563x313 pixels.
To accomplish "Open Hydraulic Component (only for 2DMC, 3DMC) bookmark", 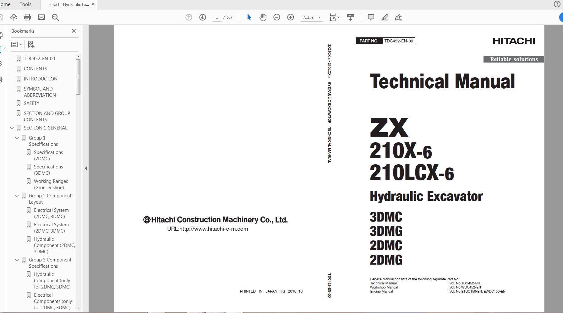I will 52,281.
